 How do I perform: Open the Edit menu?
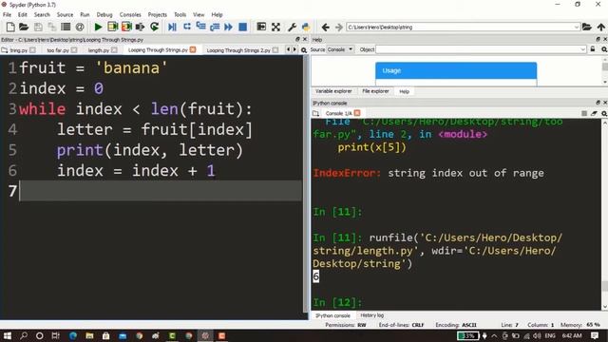tap(23, 14)
